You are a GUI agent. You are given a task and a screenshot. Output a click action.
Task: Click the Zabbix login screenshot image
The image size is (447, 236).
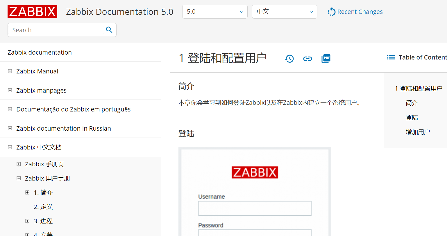pos(255,192)
